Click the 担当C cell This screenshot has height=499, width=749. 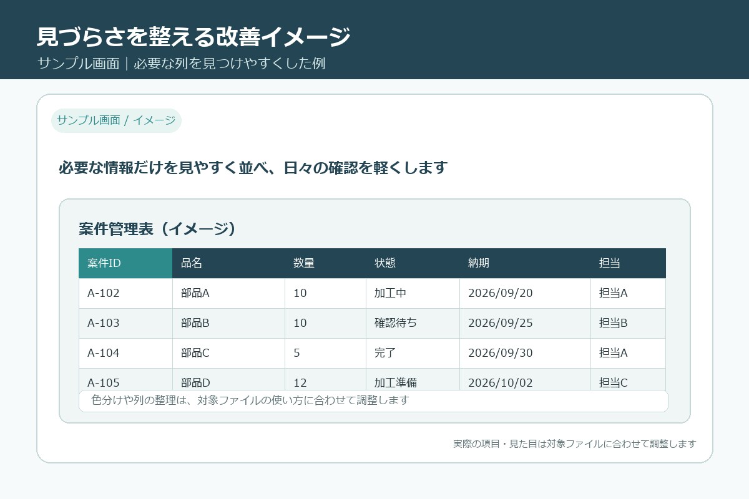point(628,379)
